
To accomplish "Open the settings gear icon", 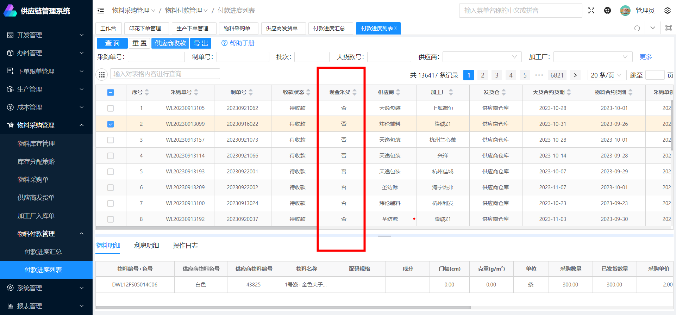I will (x=667, y=11).
